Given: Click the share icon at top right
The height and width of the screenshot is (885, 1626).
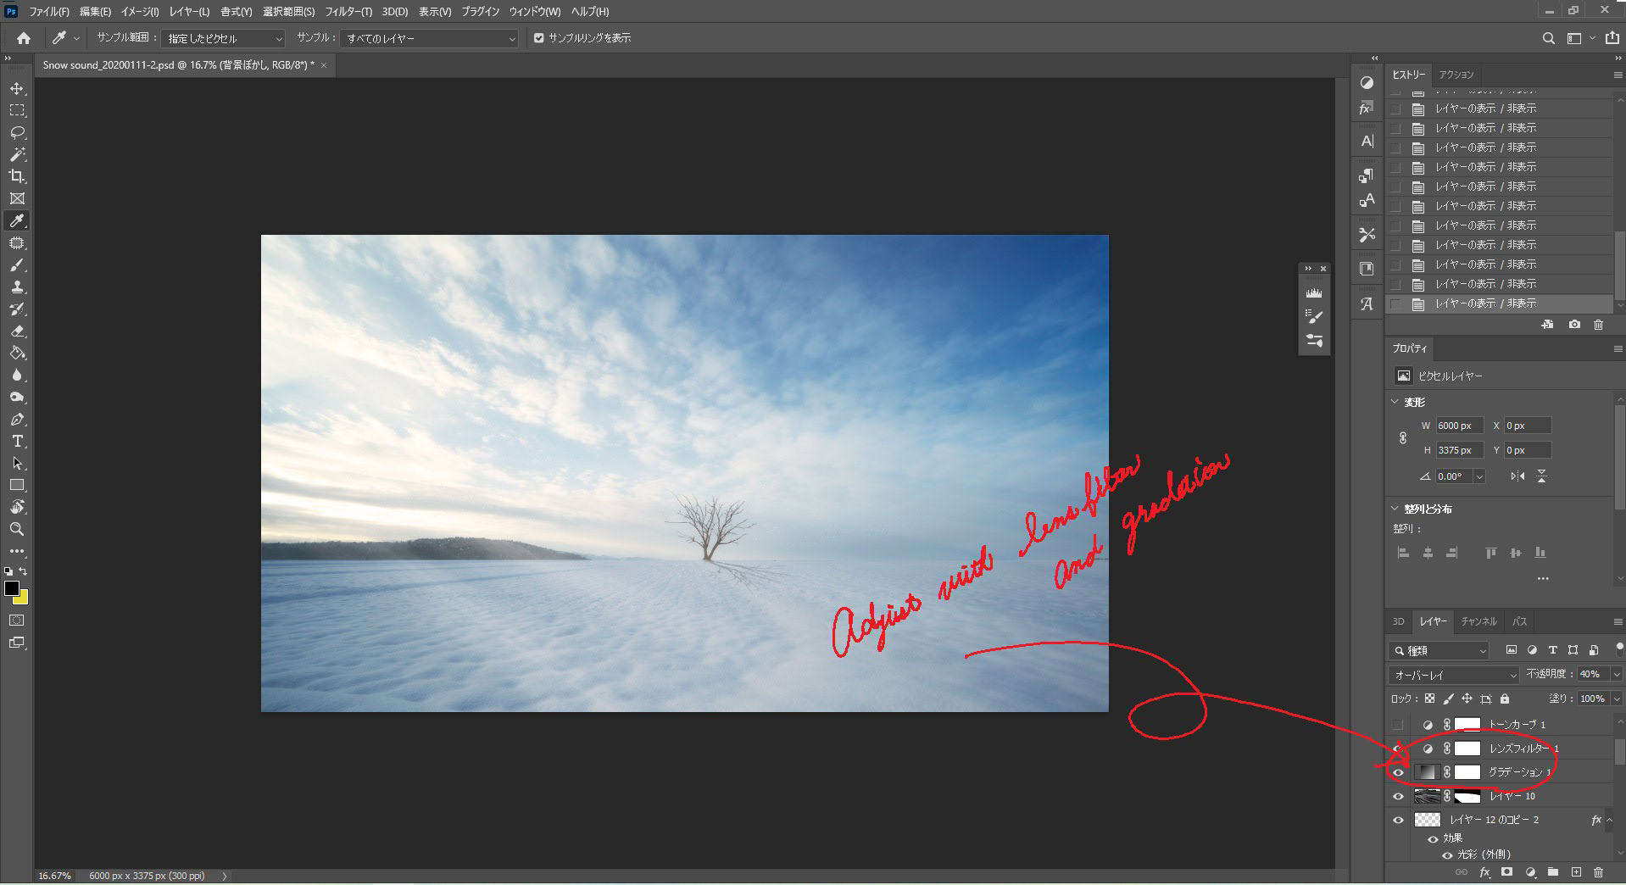Looking at the screenshot, I should point(1612,38).
